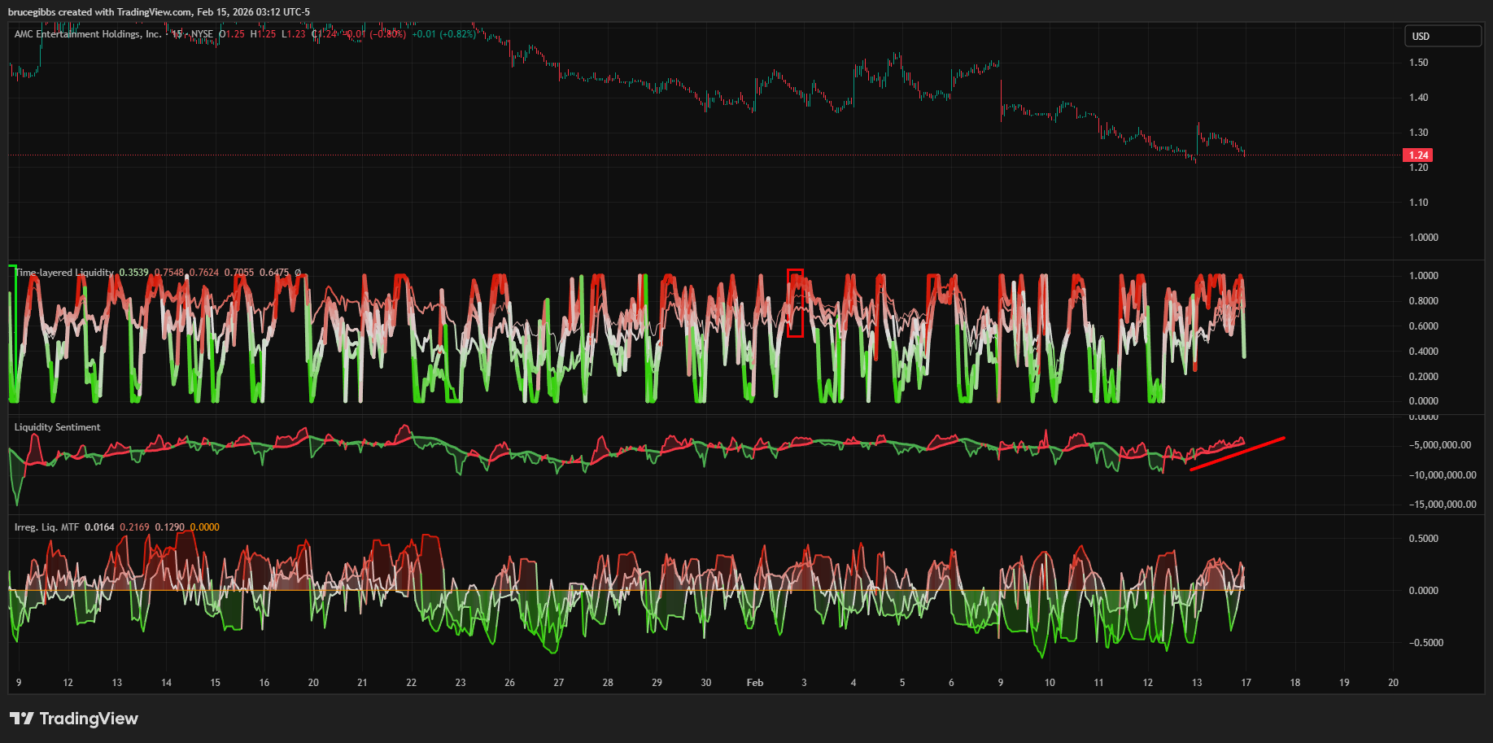Click the TradingView logo at bottom left
The width and height of the screenshot is (1493, 743).
tap(74, 719)
